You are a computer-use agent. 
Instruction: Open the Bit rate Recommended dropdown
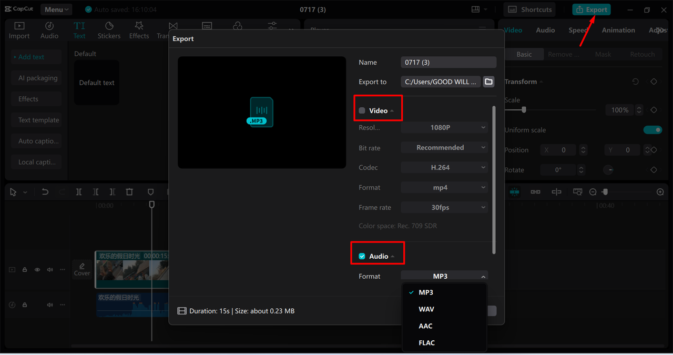pyautogui.click(x=444, y=148)
